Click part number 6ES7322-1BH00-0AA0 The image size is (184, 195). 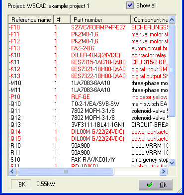click(98, 76)
